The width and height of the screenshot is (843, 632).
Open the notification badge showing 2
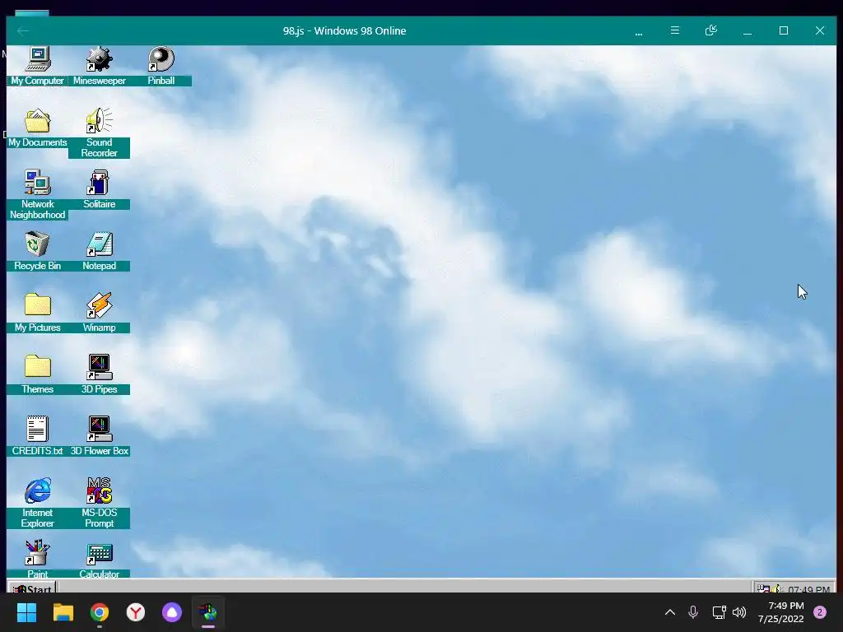click(820, 612)
